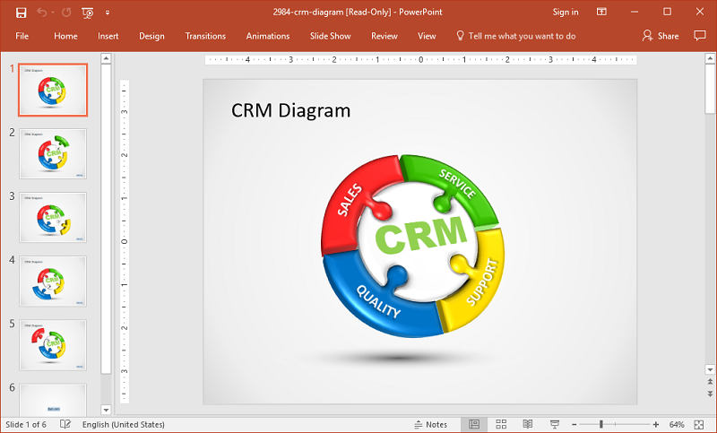The image size is (717, 433).
Task: Start Slide Show from status bar
Action: (555, 424)
